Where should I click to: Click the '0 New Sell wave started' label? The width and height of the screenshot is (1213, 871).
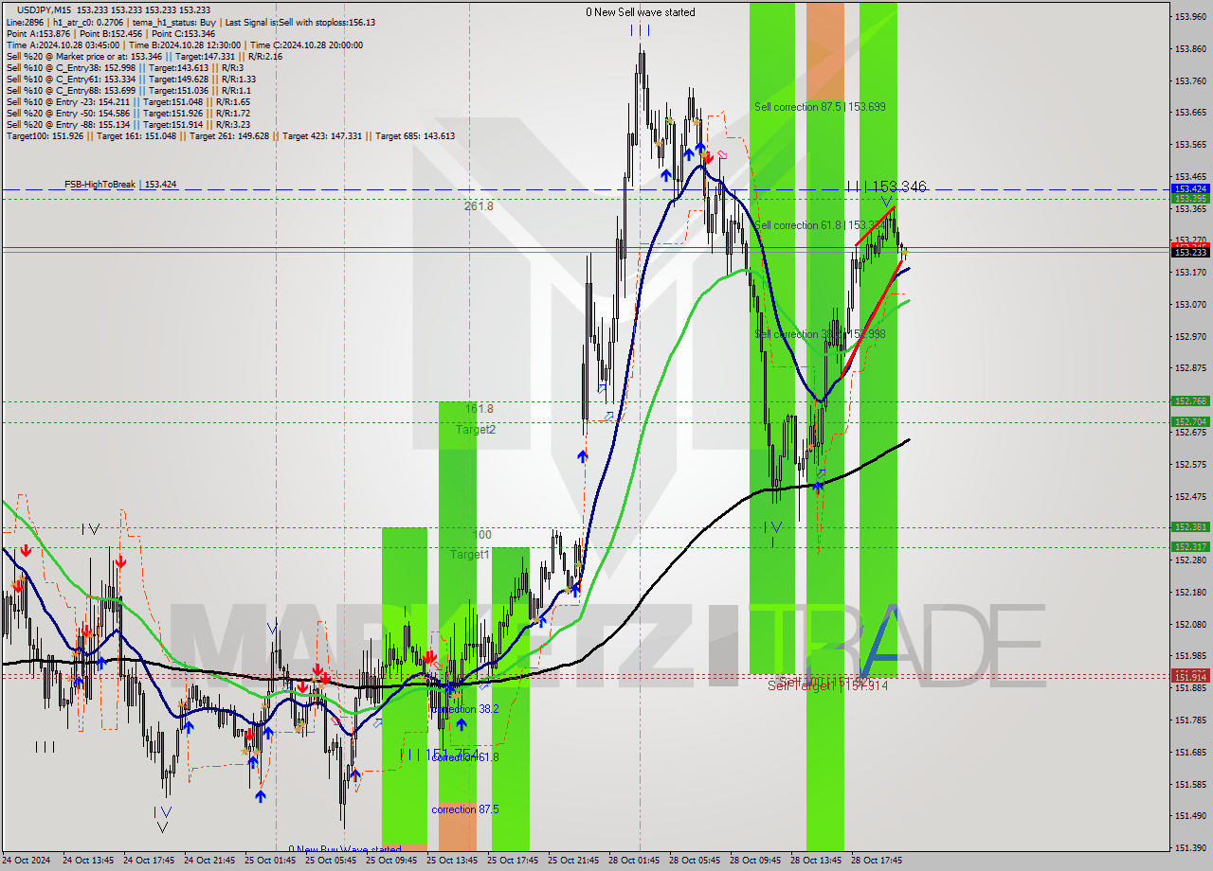tap(641, 12)
